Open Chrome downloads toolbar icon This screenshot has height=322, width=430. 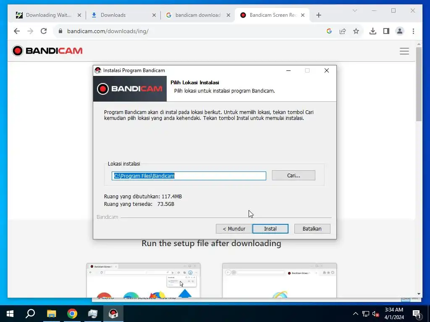pos(373,31)
